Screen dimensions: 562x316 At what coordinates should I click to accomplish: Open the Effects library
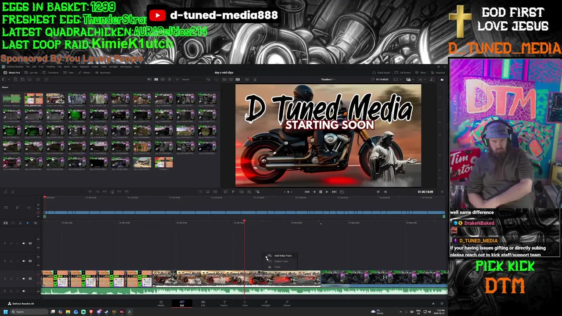click(x=85, y=72)
